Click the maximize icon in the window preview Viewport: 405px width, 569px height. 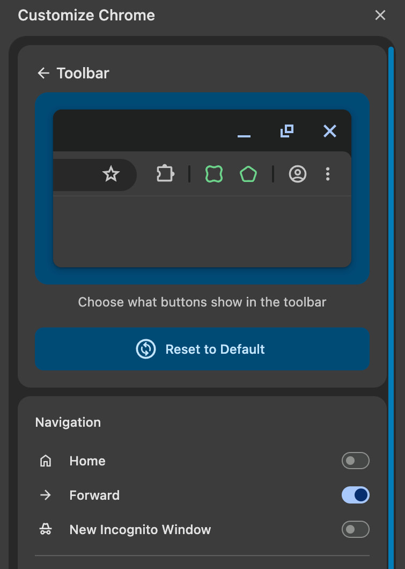[x=287, y=131]
